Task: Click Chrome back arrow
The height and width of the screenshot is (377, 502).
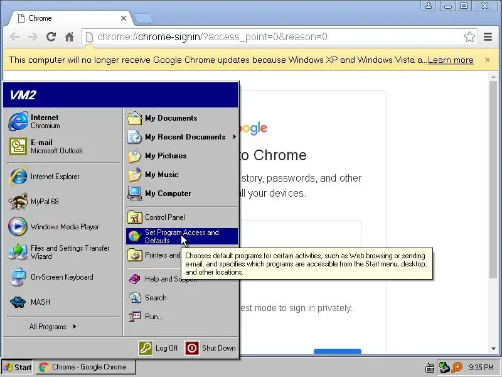Action: click(14, 37)
